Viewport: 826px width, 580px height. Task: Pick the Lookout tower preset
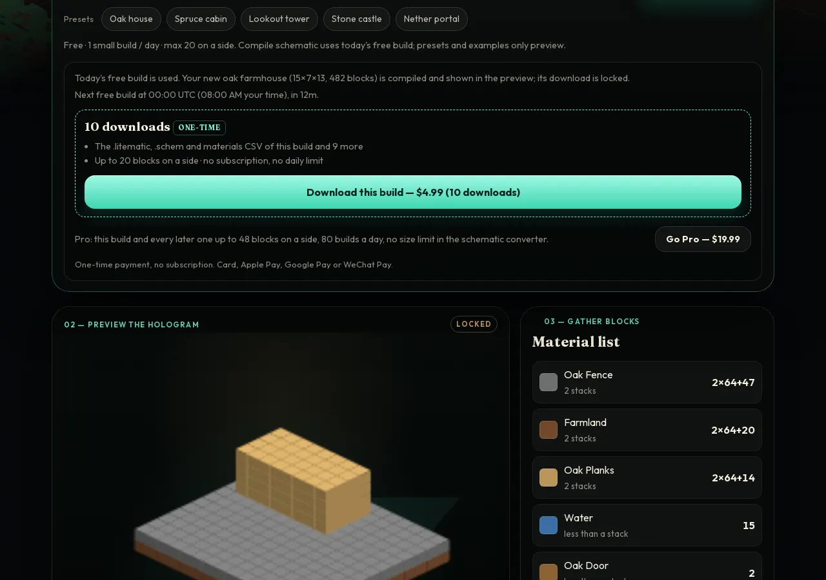tap(279, 19)
